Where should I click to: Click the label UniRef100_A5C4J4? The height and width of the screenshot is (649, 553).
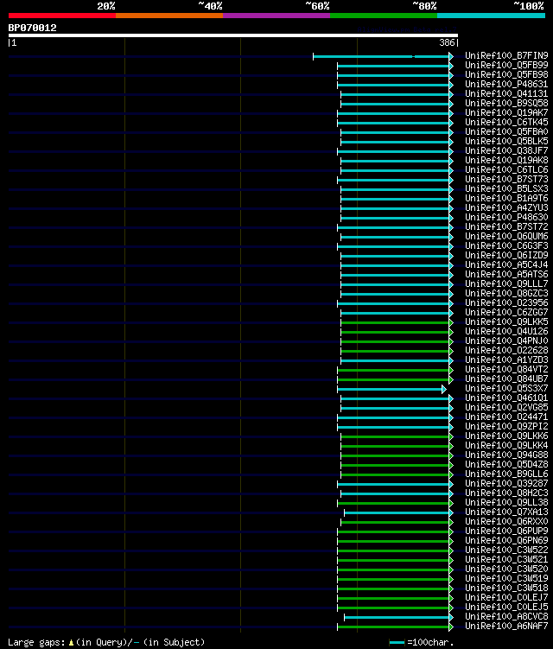506,265
